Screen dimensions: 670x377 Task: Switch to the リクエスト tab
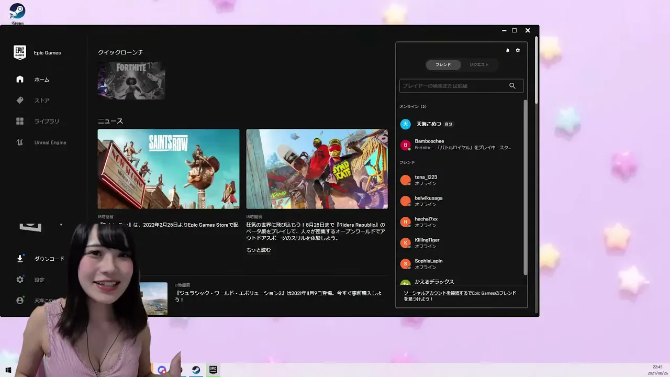click(x=479, y=65)
